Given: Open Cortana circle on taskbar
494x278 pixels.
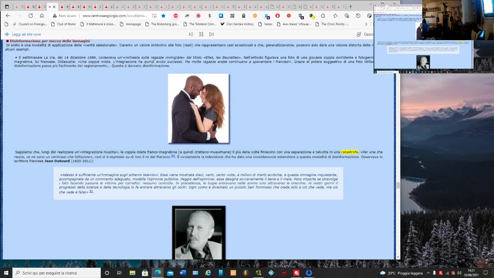Looking at the screenshot, I should [x=107, y=273].
